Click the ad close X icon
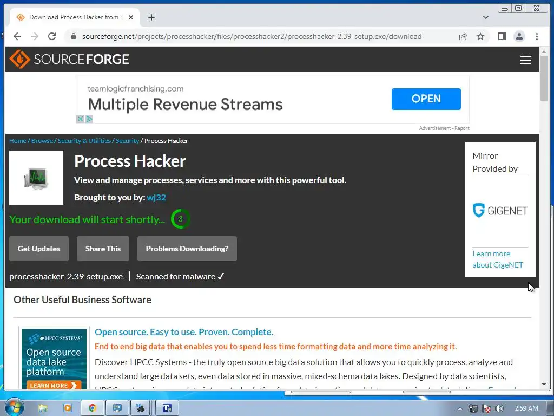The width and height of the screenshot is (554, 416). 80,119
